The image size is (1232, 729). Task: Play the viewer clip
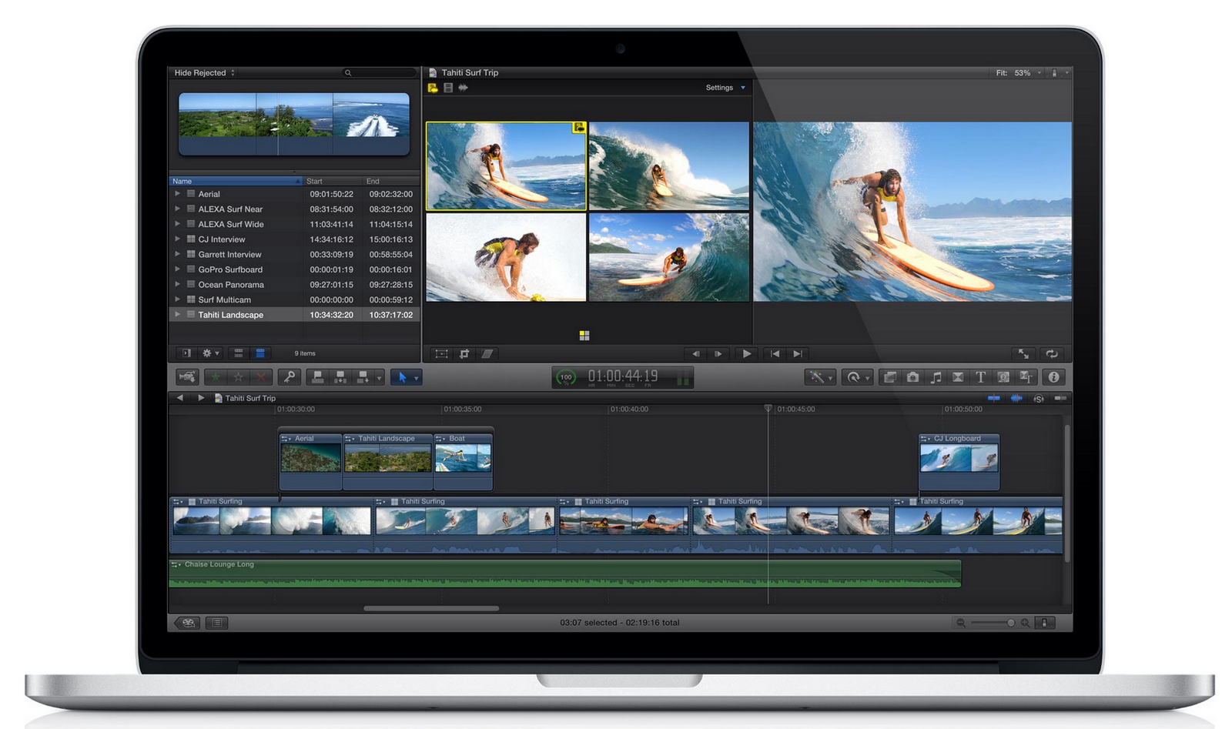[746, 354]
